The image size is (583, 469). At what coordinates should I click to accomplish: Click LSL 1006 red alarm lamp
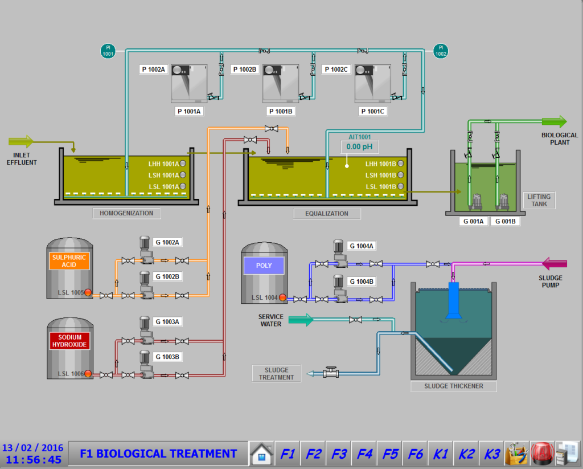pyautogui.click(x=88, y=373)
